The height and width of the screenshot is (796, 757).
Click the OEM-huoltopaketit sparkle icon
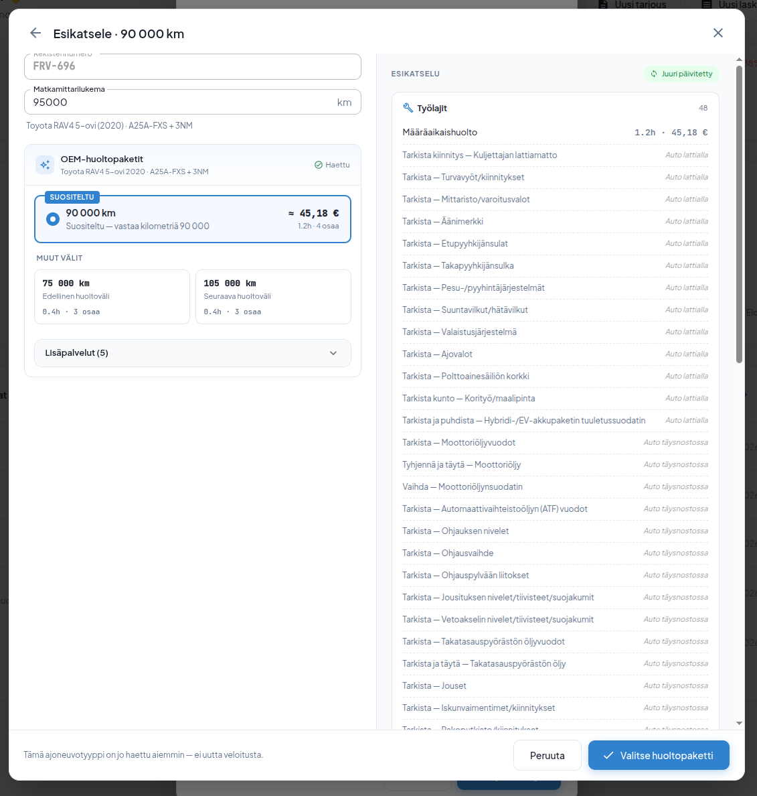(45, 165)
